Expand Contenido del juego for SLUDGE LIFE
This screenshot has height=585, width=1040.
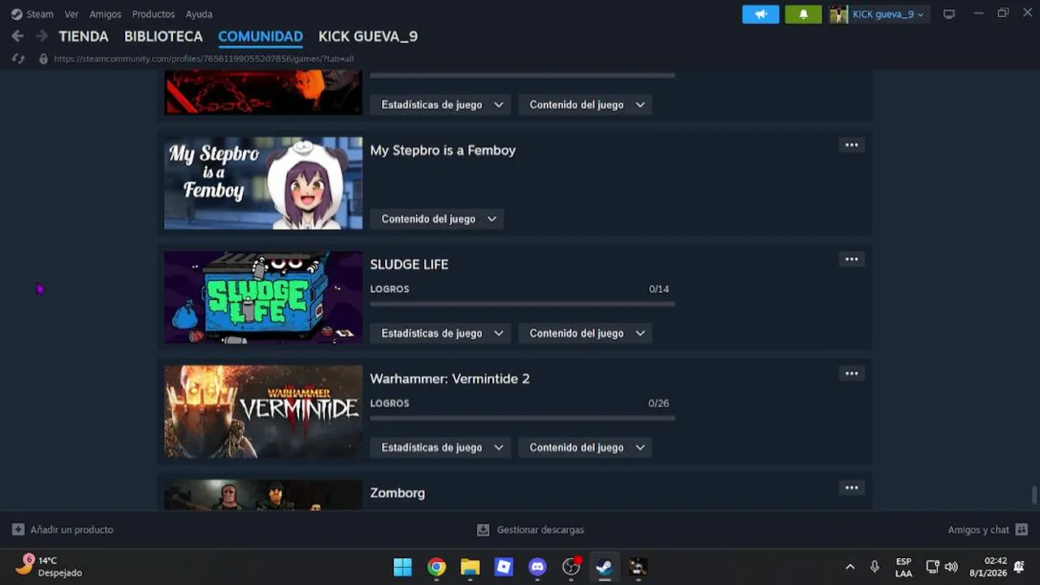(585, 333)
